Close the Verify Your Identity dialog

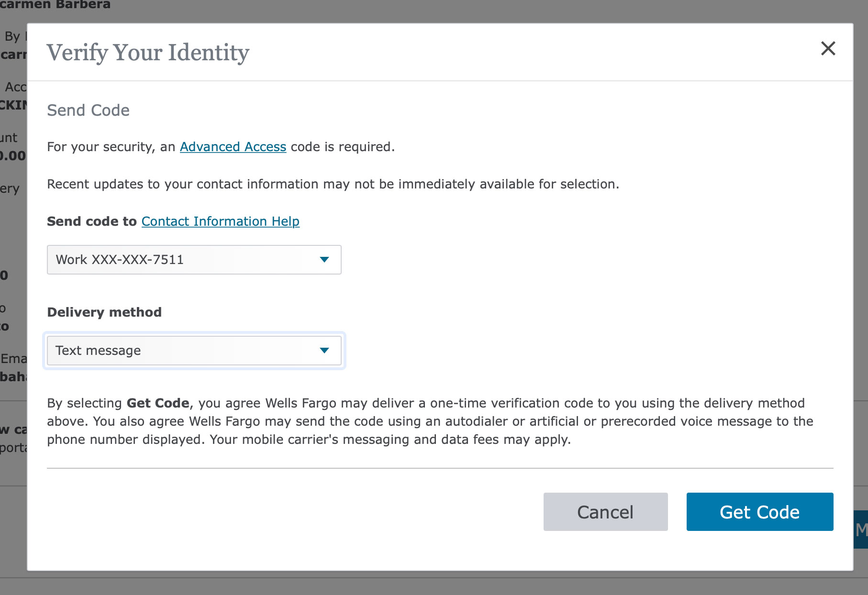pyautogui.click(x=828, y=48)
